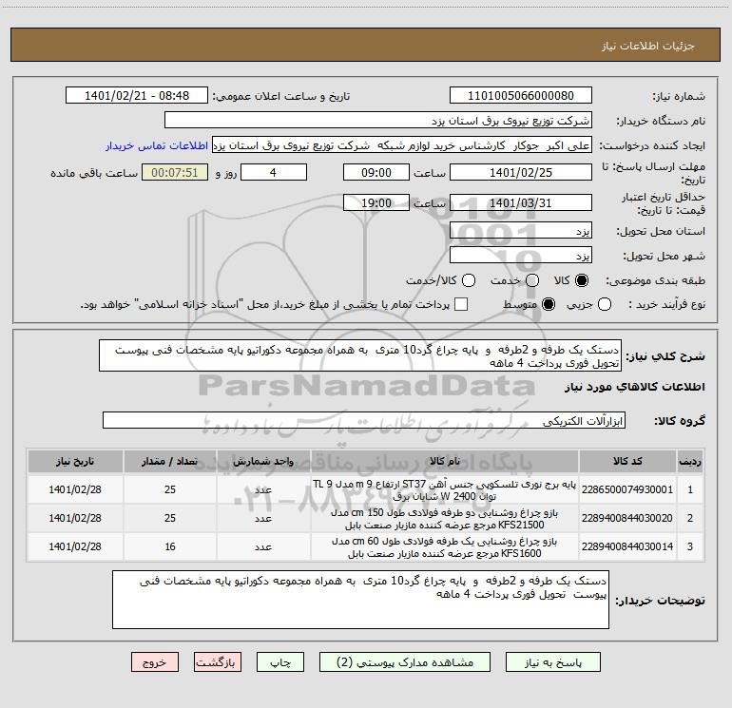Image resolution: width=732 pixels, height=708 pixels.
Task: Click the unit عدد in row 1
Action: (263, 489)
